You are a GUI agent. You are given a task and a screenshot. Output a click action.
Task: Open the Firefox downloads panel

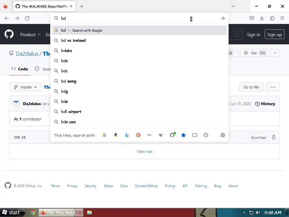pyautogui.click(x=262, y=18)
